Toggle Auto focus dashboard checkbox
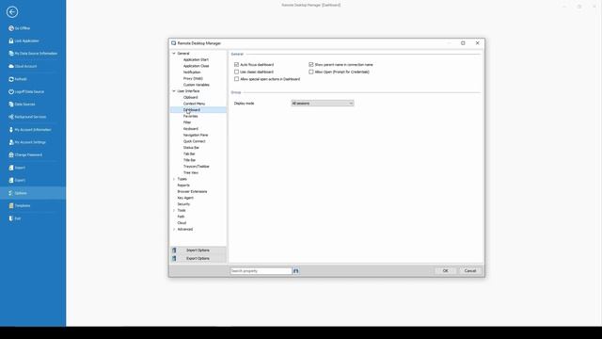The image size is (602, 339). (x=236, y=65)
